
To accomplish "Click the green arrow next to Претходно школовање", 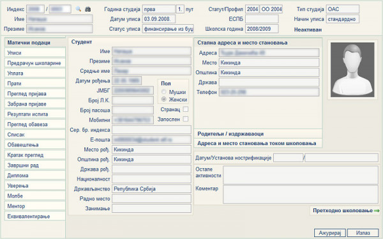I will 377,210.
